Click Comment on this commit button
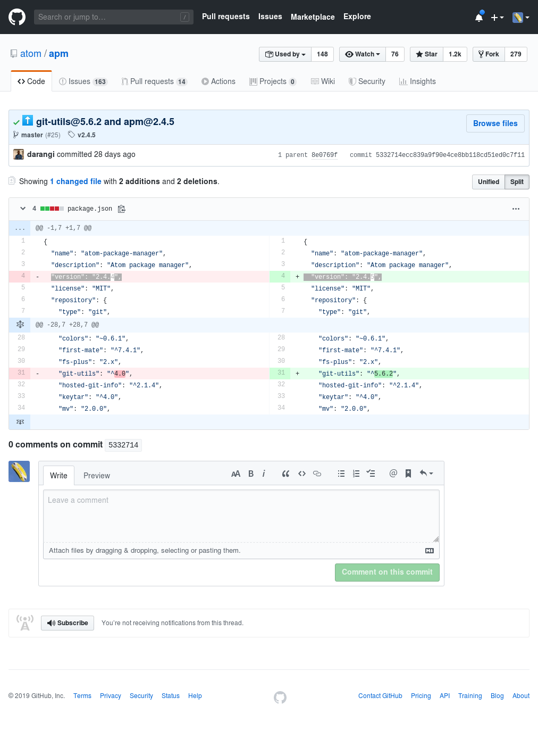This screenshot has width=538, height=730. 387,573
